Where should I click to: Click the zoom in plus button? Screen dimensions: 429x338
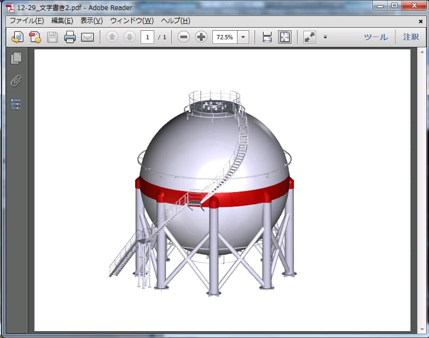click(x=201, y=37)
